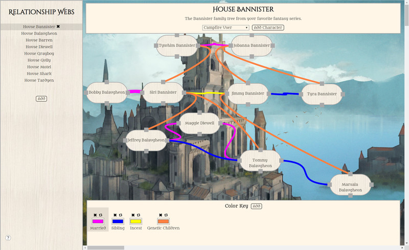Click the refresh icon above Incest swatch
Image resolution: width=409 pixels, height=250 pixels.
click(x=139, y=215)
